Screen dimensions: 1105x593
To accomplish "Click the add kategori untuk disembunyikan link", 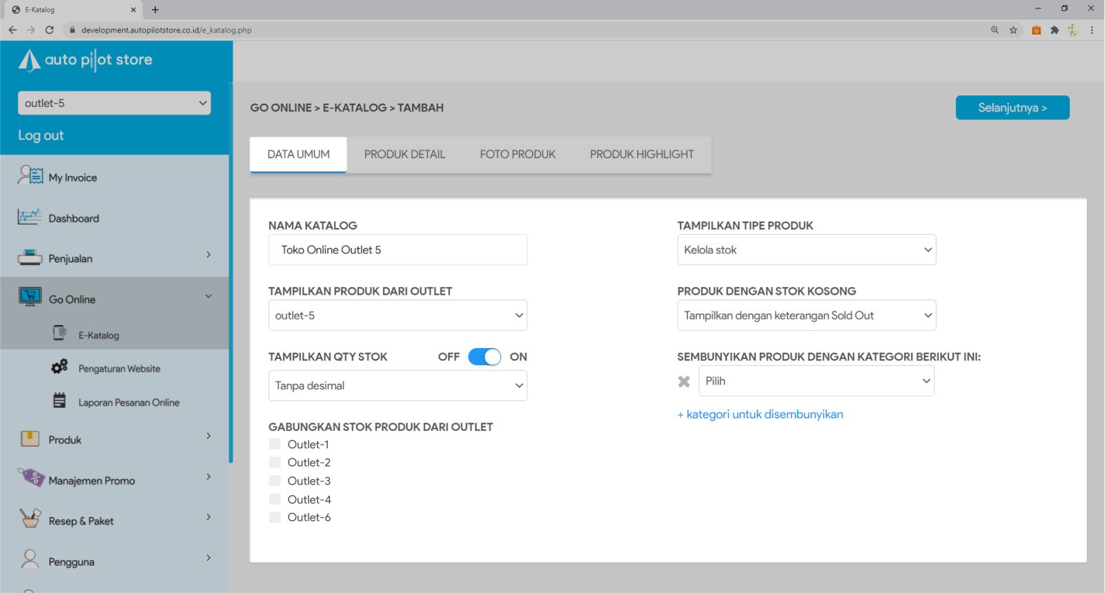I will [x=760, y=415].
